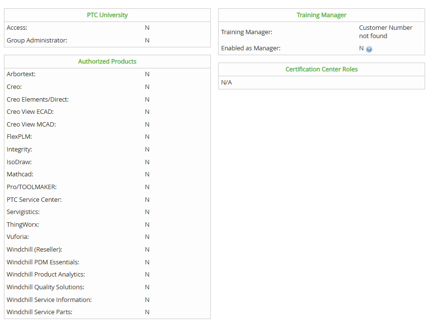Expand the Certification Center Roles section
The width and height of the screenshot is (428, 322).
coord(321,69)
